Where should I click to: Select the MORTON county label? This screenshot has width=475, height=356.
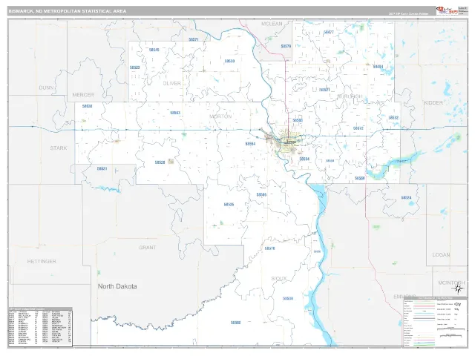(x=220, y=116)
